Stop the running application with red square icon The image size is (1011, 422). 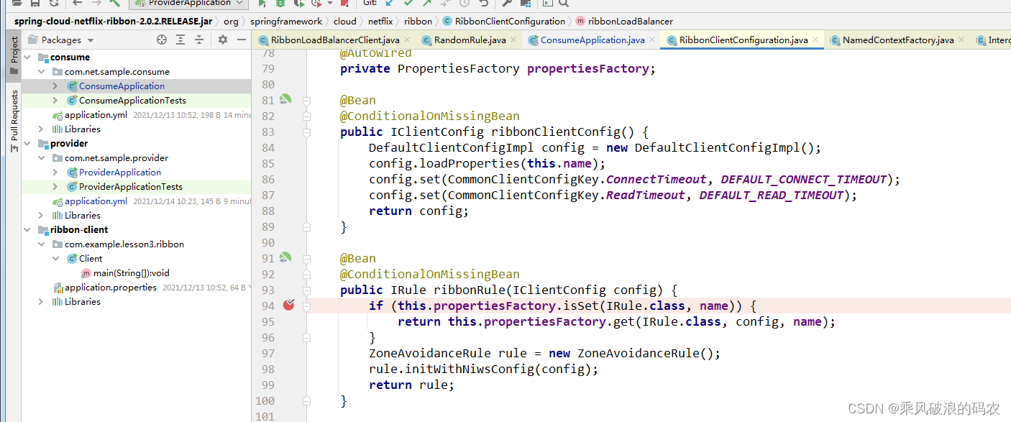tap(344, 4)
